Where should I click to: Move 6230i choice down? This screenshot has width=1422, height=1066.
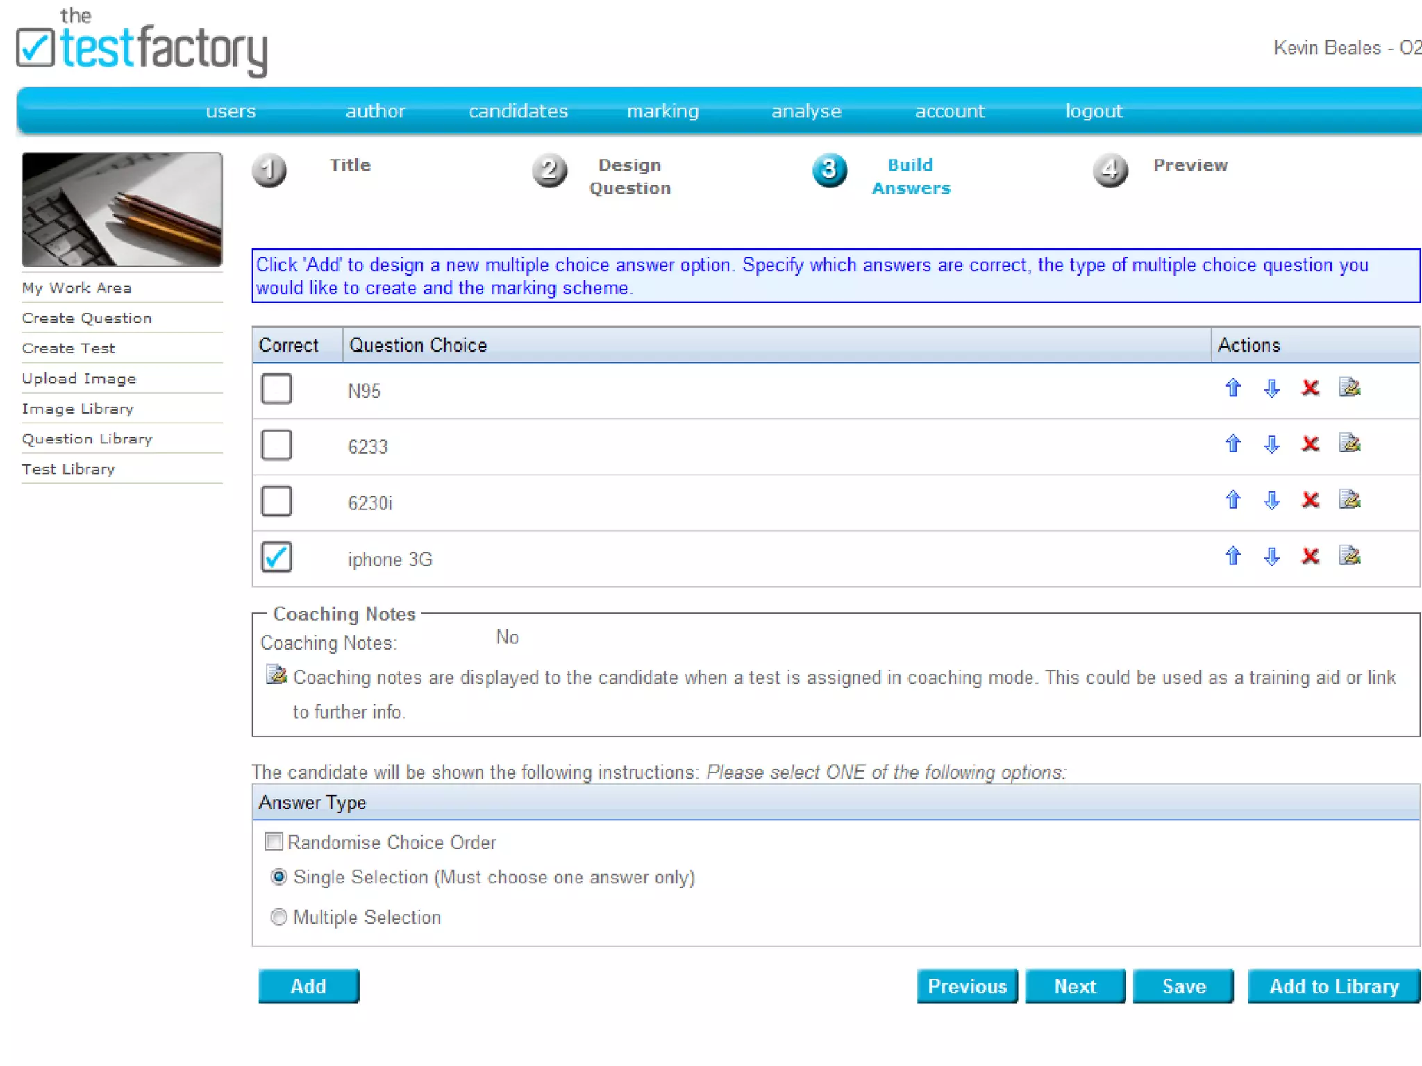1271,500
